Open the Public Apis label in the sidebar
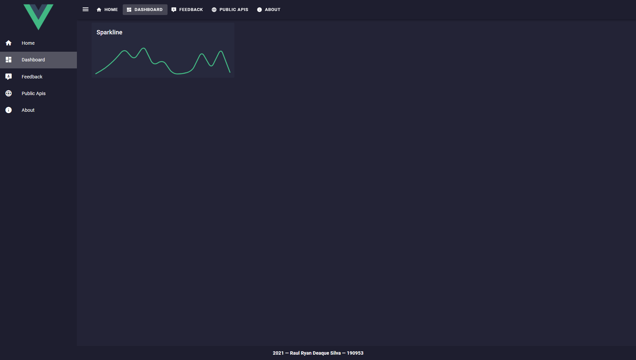The width and height of the screenshot is (636, 360). [33, 93]
